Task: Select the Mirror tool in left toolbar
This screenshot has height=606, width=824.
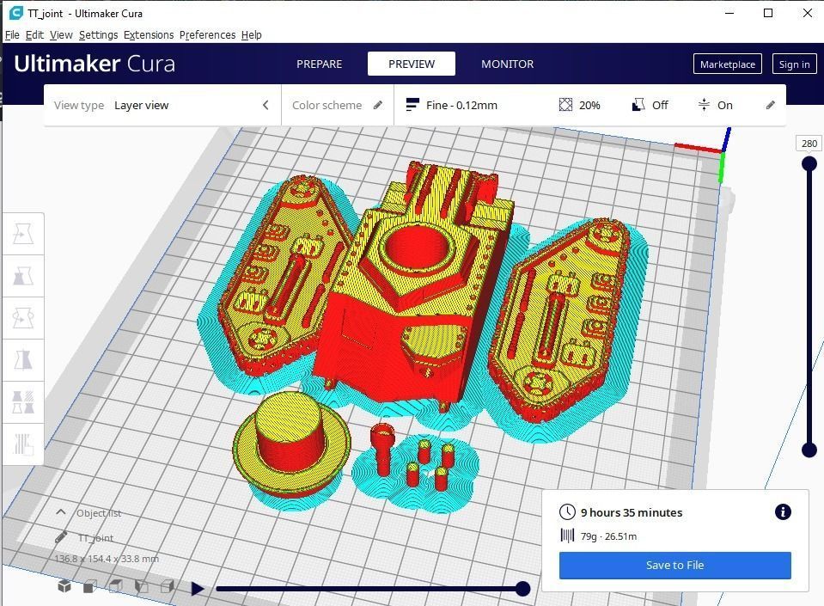Action: click(23, 360)
